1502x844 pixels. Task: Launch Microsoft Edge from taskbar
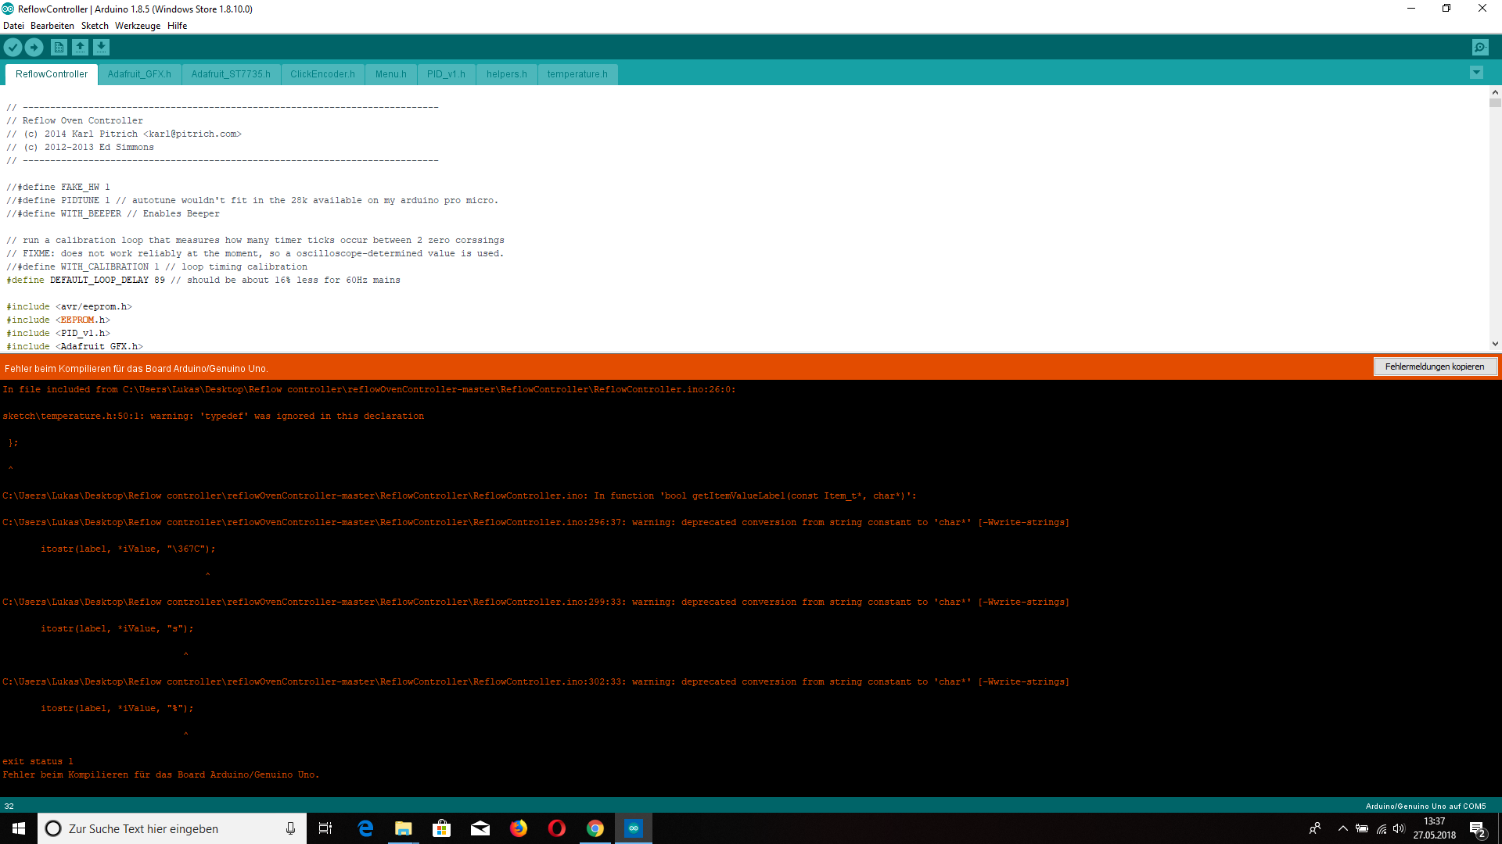pyautogui.click(x=365, y=828)
